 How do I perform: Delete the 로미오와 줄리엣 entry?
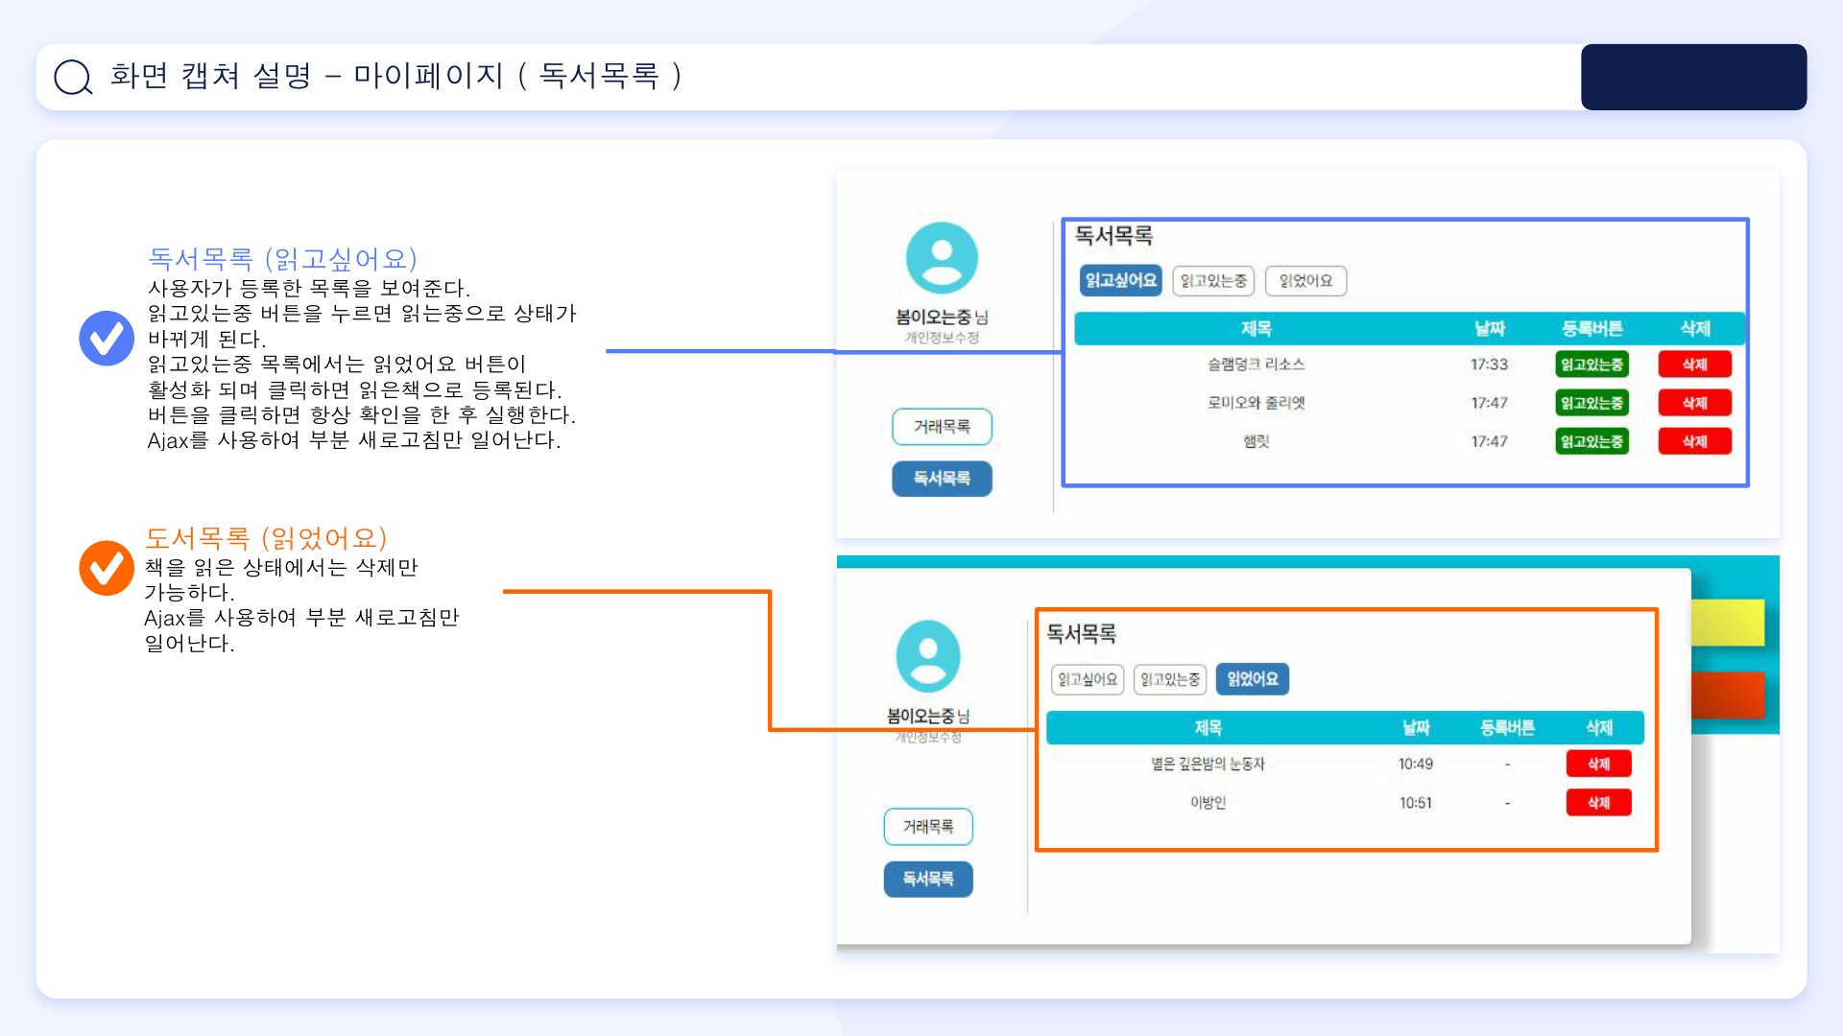point(1694,403)
